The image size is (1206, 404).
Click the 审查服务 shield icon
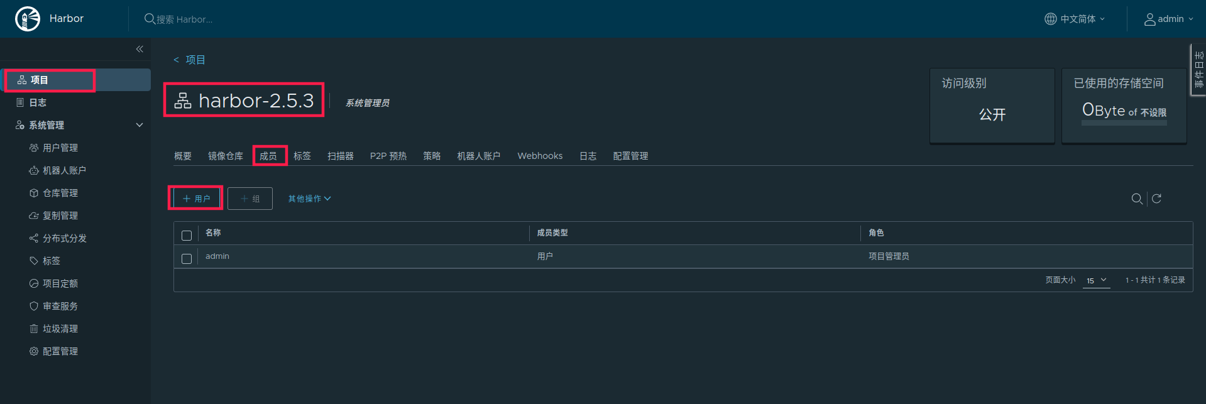[34, 306]
